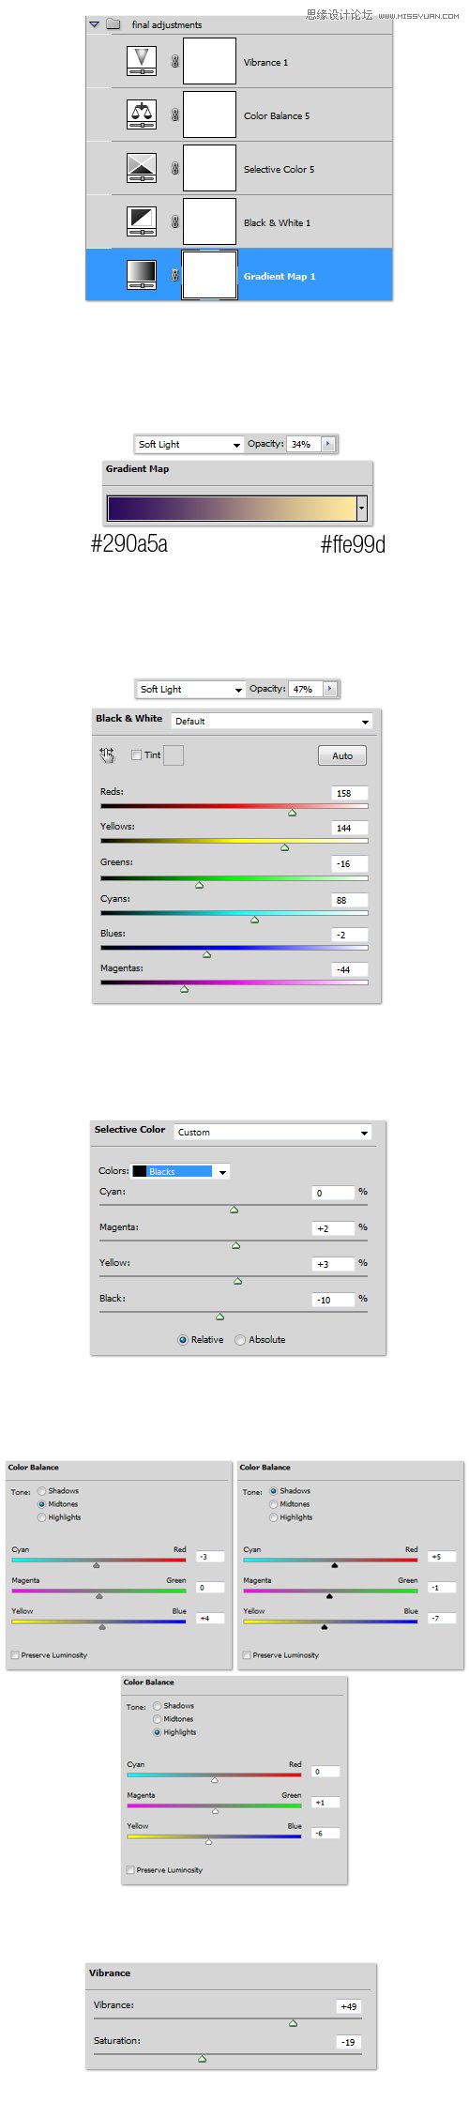This screenshot has height=2117, width=469.
Task: Open the Black & White preset dropdown
Action: point(272,722)
